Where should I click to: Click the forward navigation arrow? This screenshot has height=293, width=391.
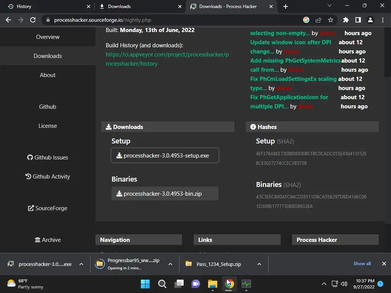tap(21, 20)
